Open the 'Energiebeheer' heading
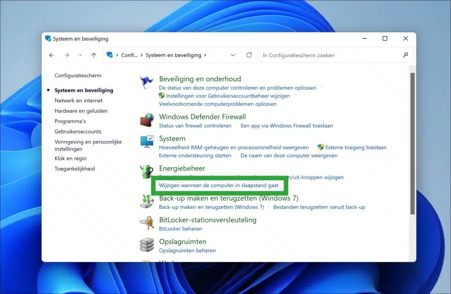The width and height of the screenshot is (451, 294). (x=182, y=169)
